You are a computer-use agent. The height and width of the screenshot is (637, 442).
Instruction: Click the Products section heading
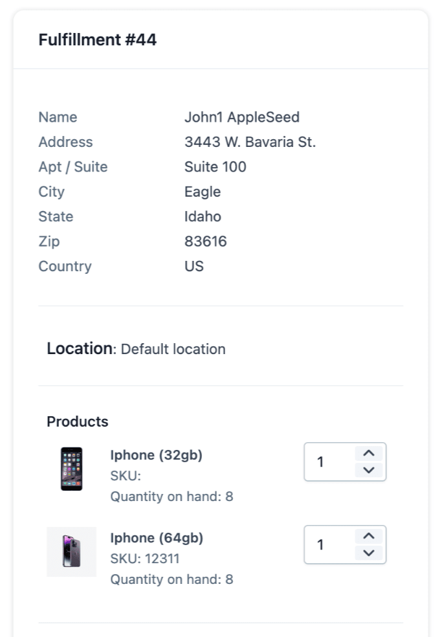[78, 421]
